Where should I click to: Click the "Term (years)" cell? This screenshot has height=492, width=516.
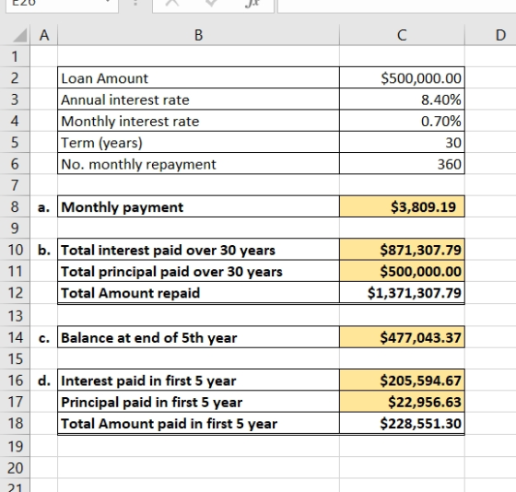(x=198, y=142)
